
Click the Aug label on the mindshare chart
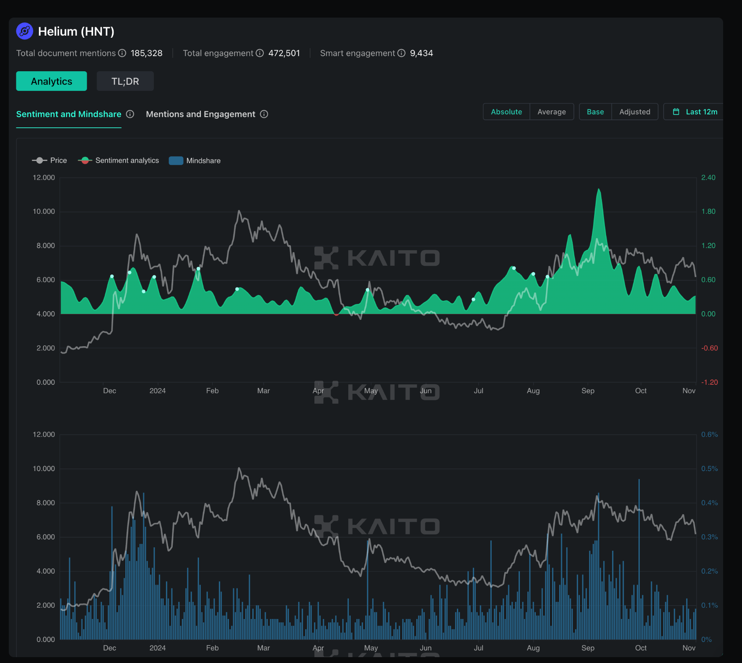click(533, 648)
